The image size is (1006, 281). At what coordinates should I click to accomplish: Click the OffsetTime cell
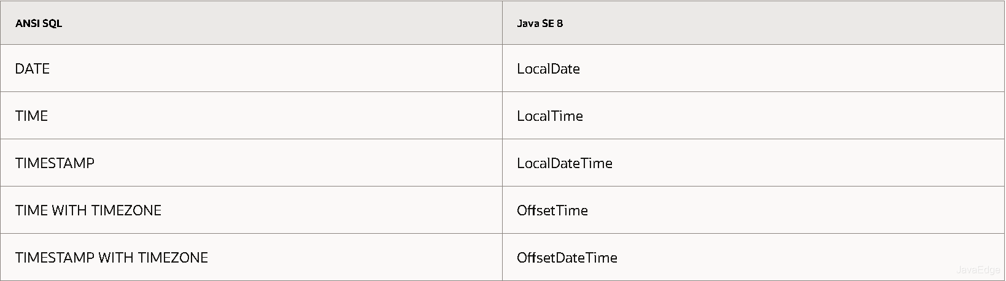tap(753, 210)
